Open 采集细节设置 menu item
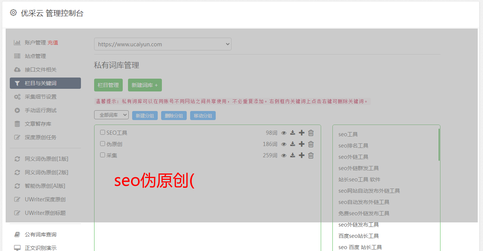The width and height of the screenshot is (483, 251). pyautogui.click(x=41, y=97)
